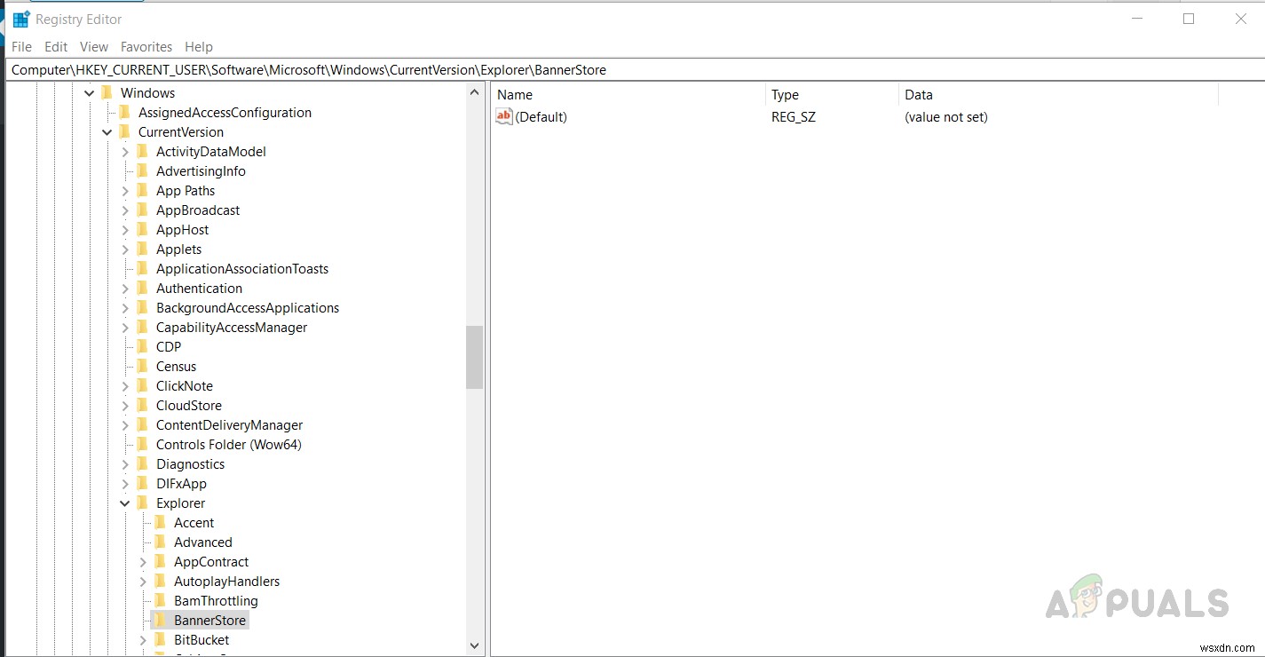Expand the Authentication key

[x=125, y=289]
